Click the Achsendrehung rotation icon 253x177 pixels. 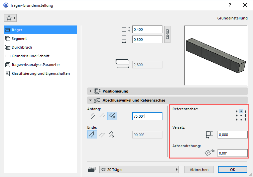click(x=210, y=153)
